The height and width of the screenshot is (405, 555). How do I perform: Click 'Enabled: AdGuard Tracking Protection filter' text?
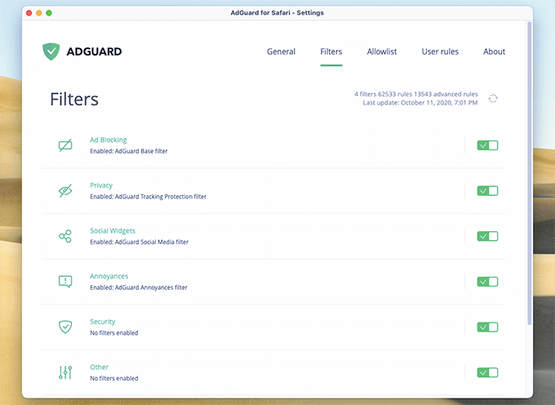click(148, 197)
